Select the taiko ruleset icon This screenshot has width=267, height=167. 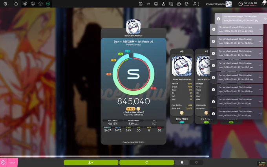pyautogui.click(x=33, y=4)
